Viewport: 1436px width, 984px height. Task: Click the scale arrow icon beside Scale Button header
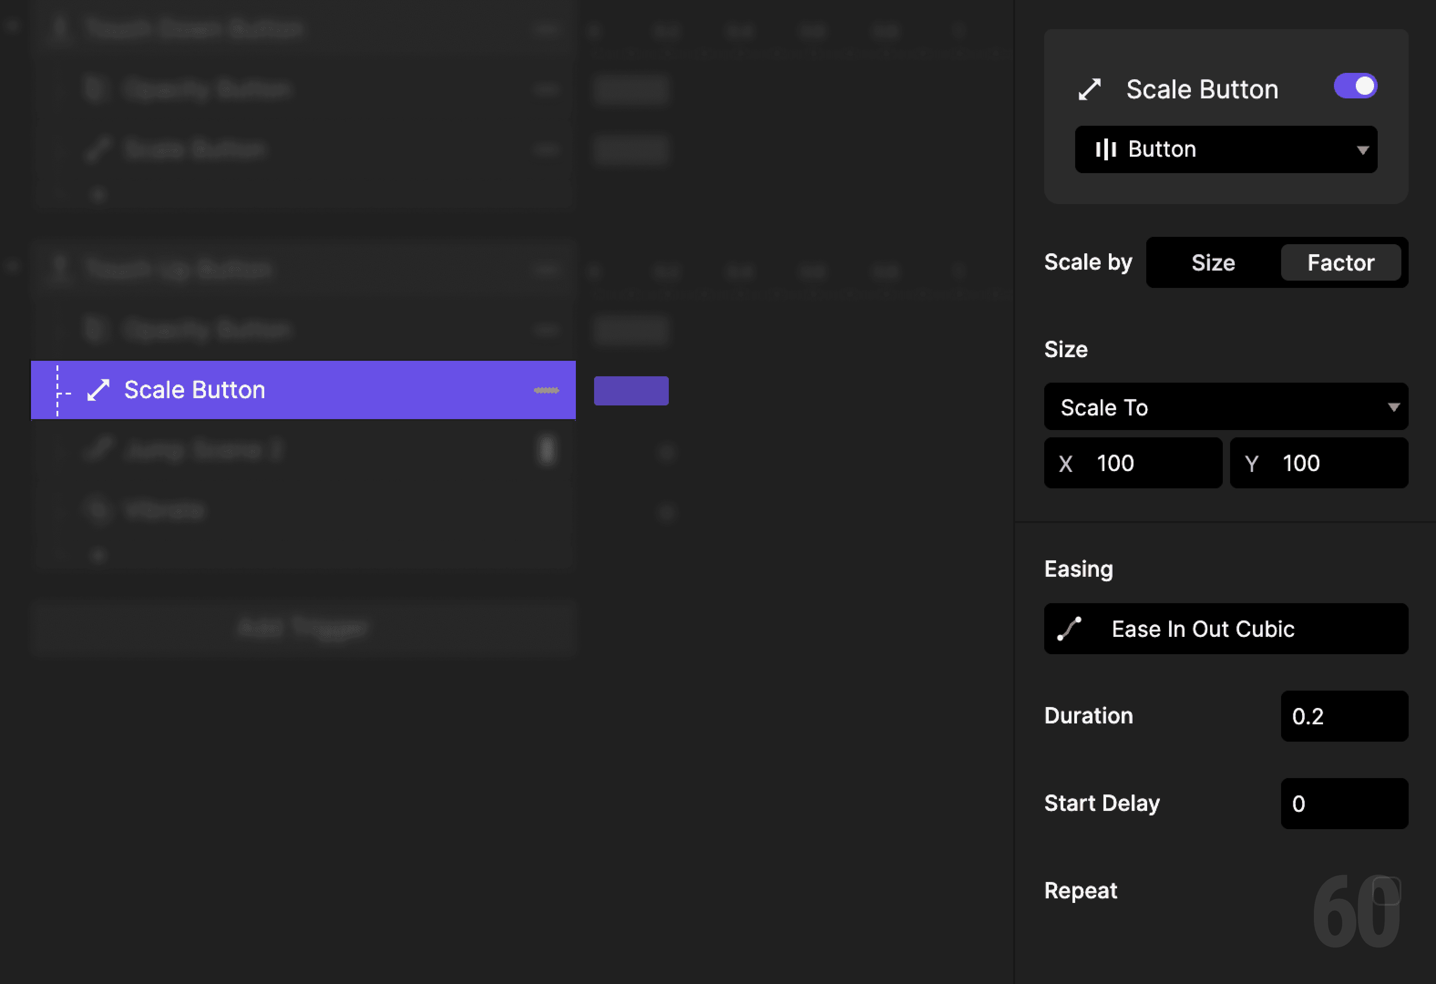tap(1089, 88)
